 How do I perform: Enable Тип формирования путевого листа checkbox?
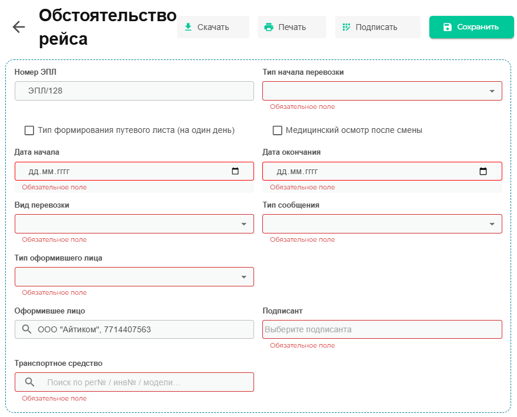click(x=29, y=130)
